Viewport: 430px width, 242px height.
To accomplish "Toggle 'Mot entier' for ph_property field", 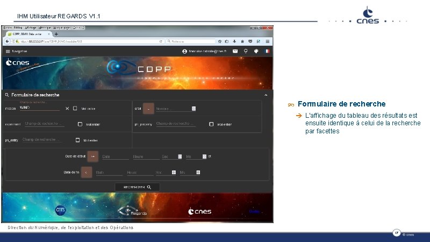I will pyautogui.click(x=211, y=124).
